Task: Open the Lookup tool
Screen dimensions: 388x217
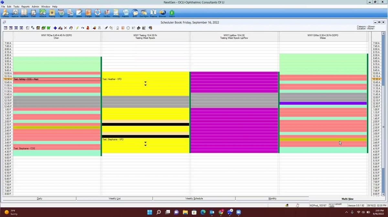Action: click(x=5, y=13)
